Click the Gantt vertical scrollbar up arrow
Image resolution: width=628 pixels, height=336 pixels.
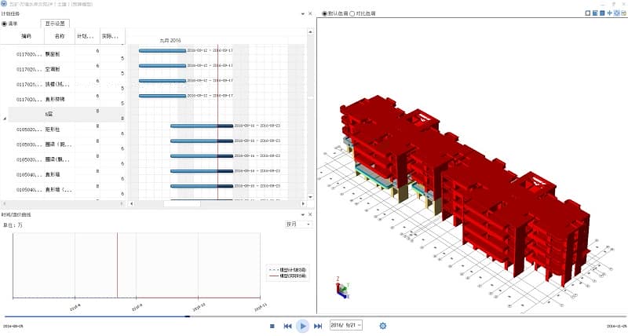click(x=310, y=31)
